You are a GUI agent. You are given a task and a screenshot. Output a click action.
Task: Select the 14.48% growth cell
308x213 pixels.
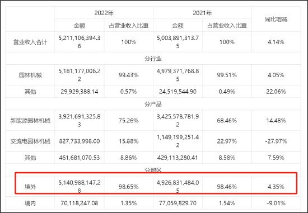pyautogui.click(x=276, y=120)
